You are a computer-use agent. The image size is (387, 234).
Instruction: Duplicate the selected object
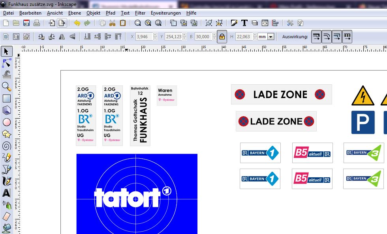pos(173,23)
